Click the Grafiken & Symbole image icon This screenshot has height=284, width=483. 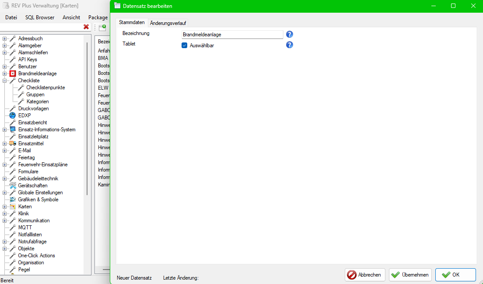pyautogui.click(x=12, y=199)
